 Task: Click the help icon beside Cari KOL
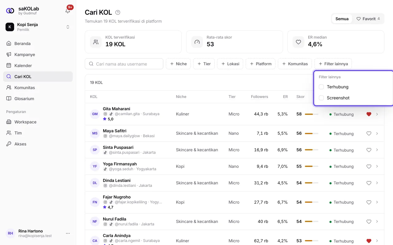(x=118, y=13)
